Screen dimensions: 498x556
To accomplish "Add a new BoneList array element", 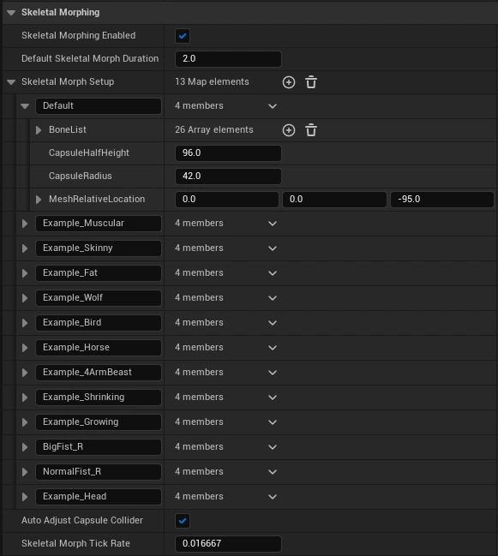I will tap(289, 130).
